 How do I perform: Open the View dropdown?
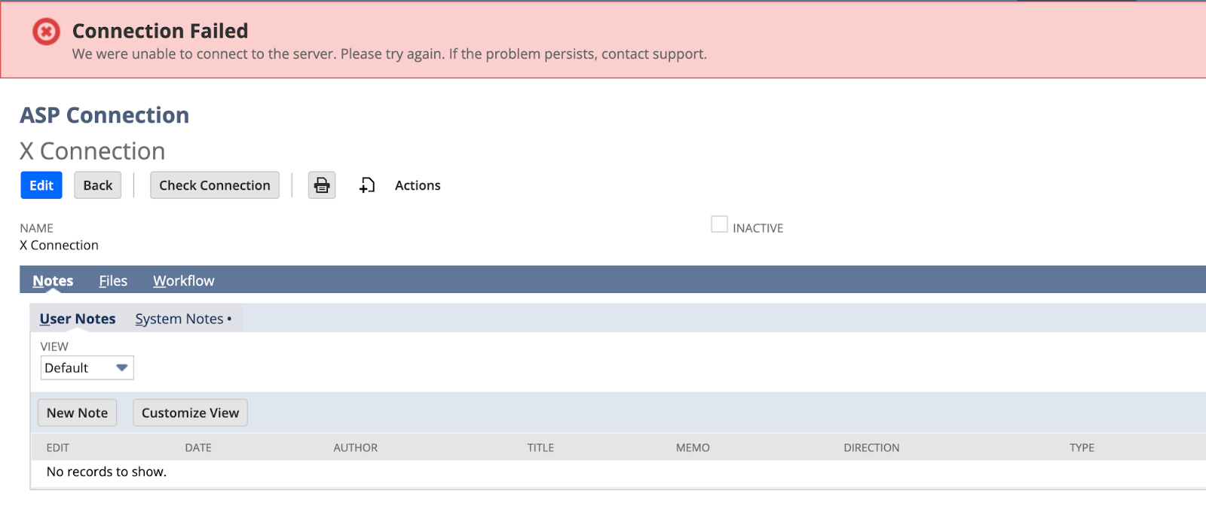click(x=87, y=368)
